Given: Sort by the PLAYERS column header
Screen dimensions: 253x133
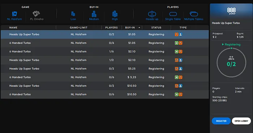Looking at the screenshot, I should click(x=111, y=27).
